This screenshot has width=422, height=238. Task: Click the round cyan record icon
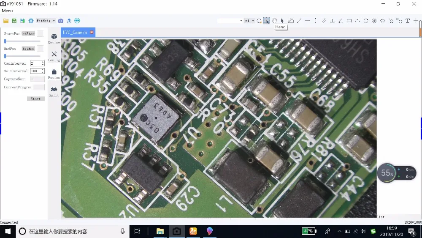point(77,21)
